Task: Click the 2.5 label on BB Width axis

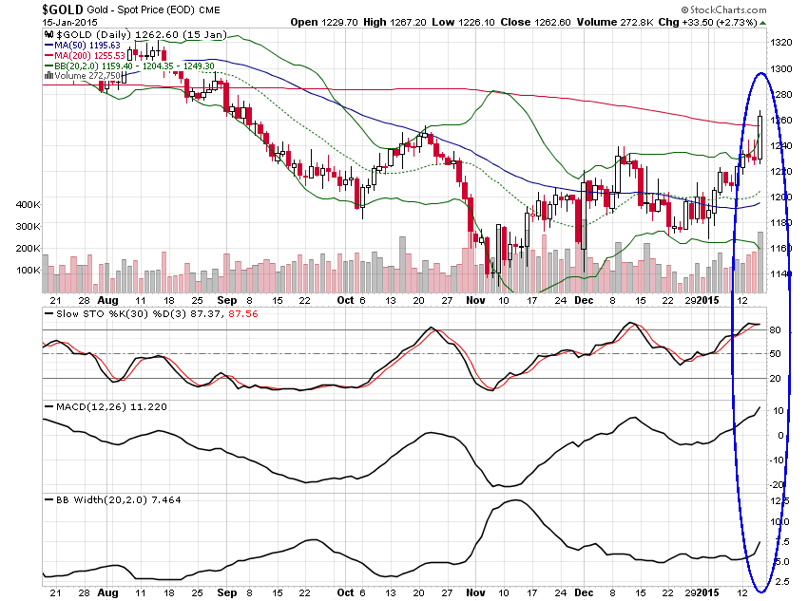Action: click(x=782, y=582)
